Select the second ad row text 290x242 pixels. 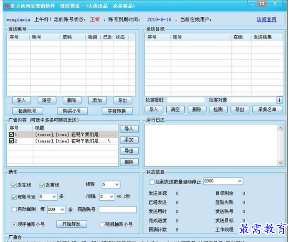coord(76,141)
